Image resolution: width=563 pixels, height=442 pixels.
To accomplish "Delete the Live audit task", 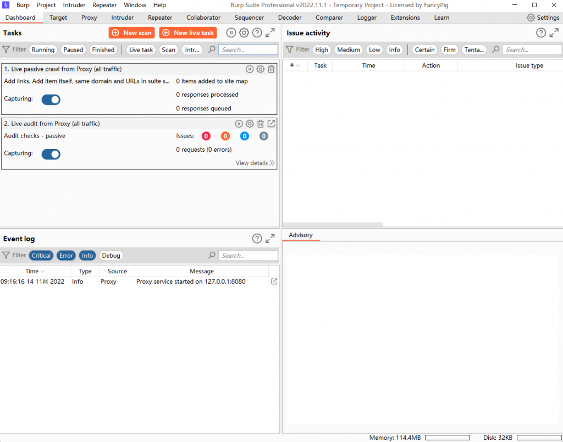I will click(x=260, y=124).
